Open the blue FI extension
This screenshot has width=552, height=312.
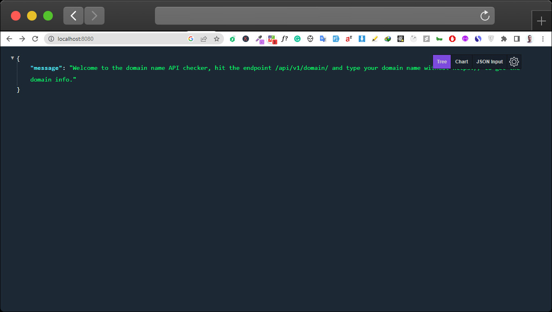336,39
